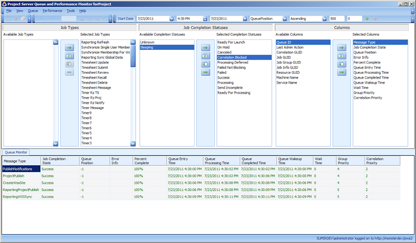The height and width of the screenshot is (243, 416).
Task: Click remove-all button in Columns panel
Action: click(341, 63)
